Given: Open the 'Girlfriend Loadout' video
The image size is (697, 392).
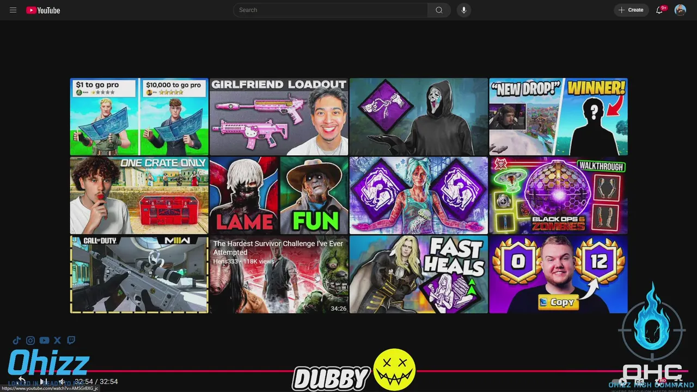Looking at the screenshot, I should [279, 117].
